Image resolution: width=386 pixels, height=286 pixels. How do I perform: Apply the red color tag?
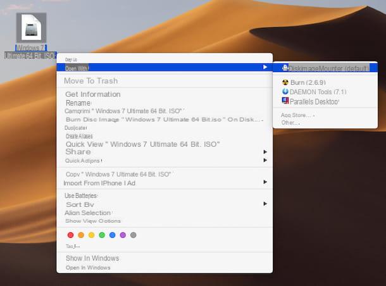coord(70,235)
